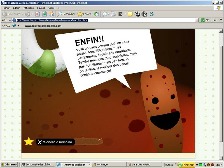Viewport: 224px width, 168px height.
Task: Open the Affichage menu
Action: 29,8
